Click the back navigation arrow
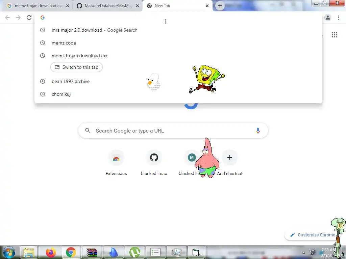Screen dimensions: 346x259 (x=7, y=18)
